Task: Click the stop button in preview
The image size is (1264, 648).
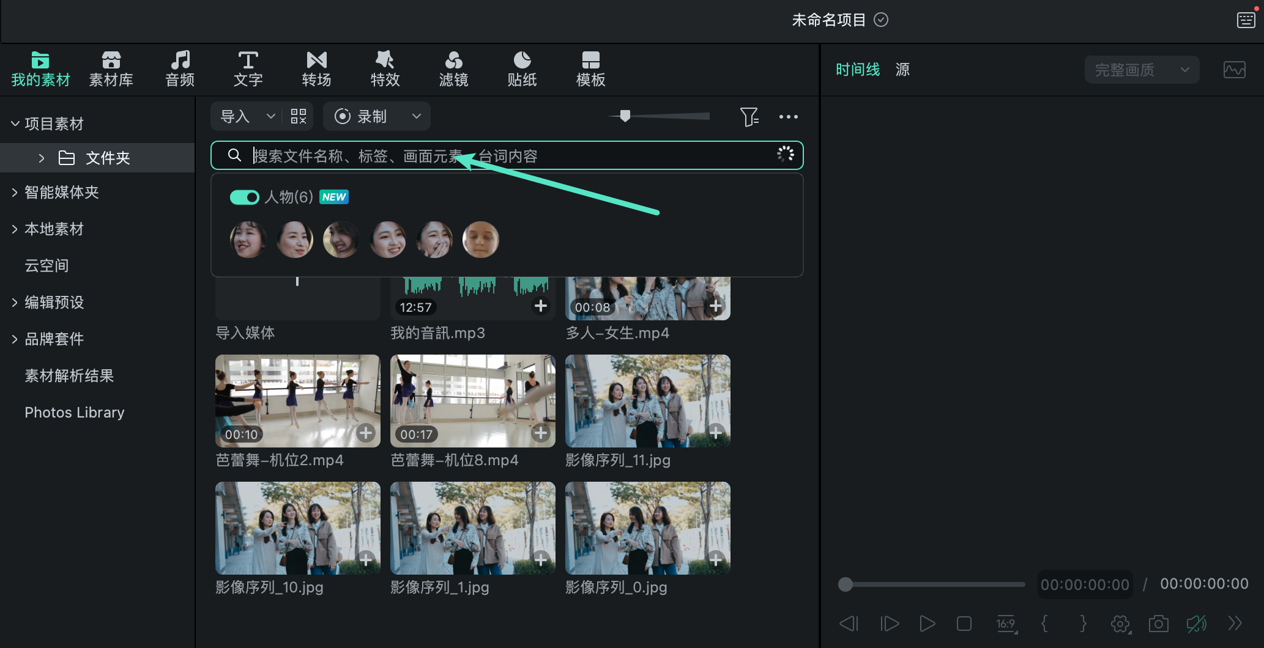Action: click(x=964, y=623)
